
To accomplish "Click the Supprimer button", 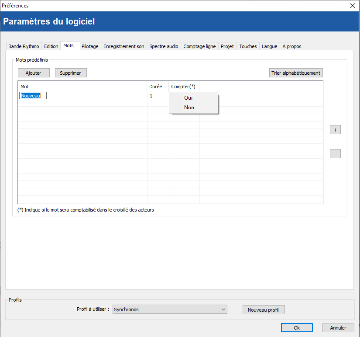I will (x=71, y=73).
